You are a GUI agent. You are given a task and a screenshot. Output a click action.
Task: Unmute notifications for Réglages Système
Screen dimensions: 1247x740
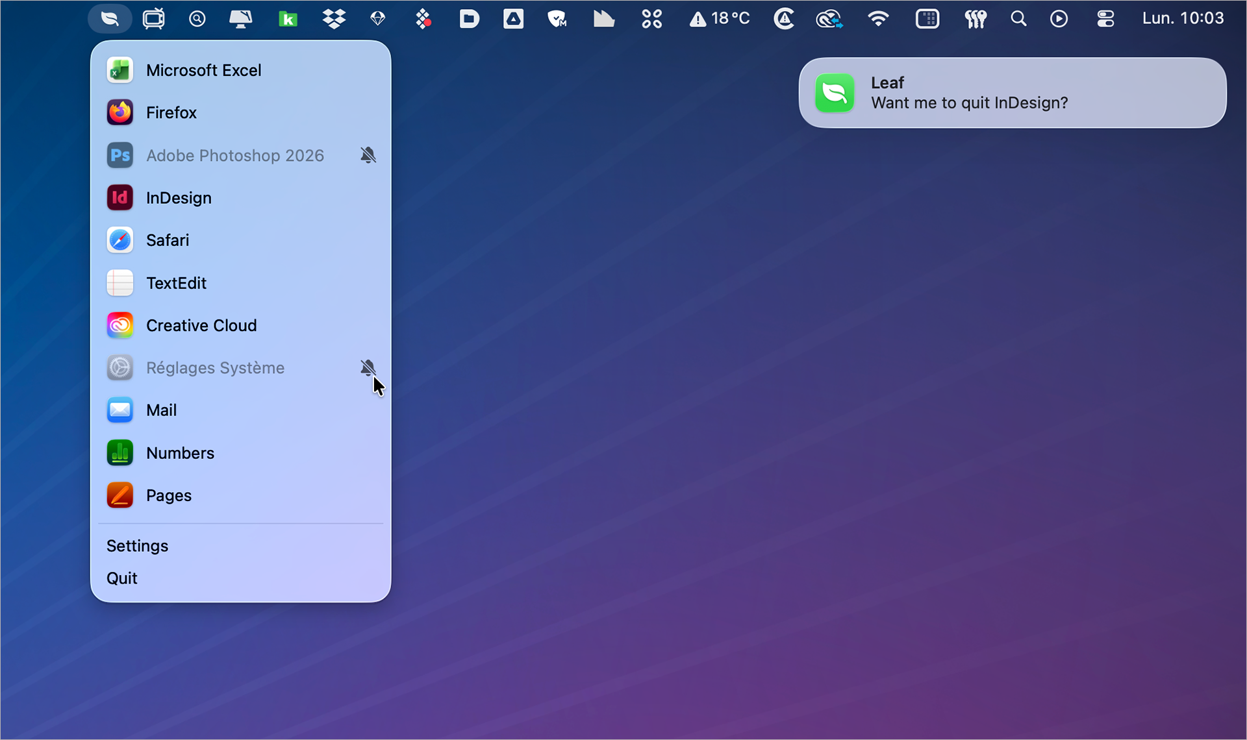click(368, 368)
